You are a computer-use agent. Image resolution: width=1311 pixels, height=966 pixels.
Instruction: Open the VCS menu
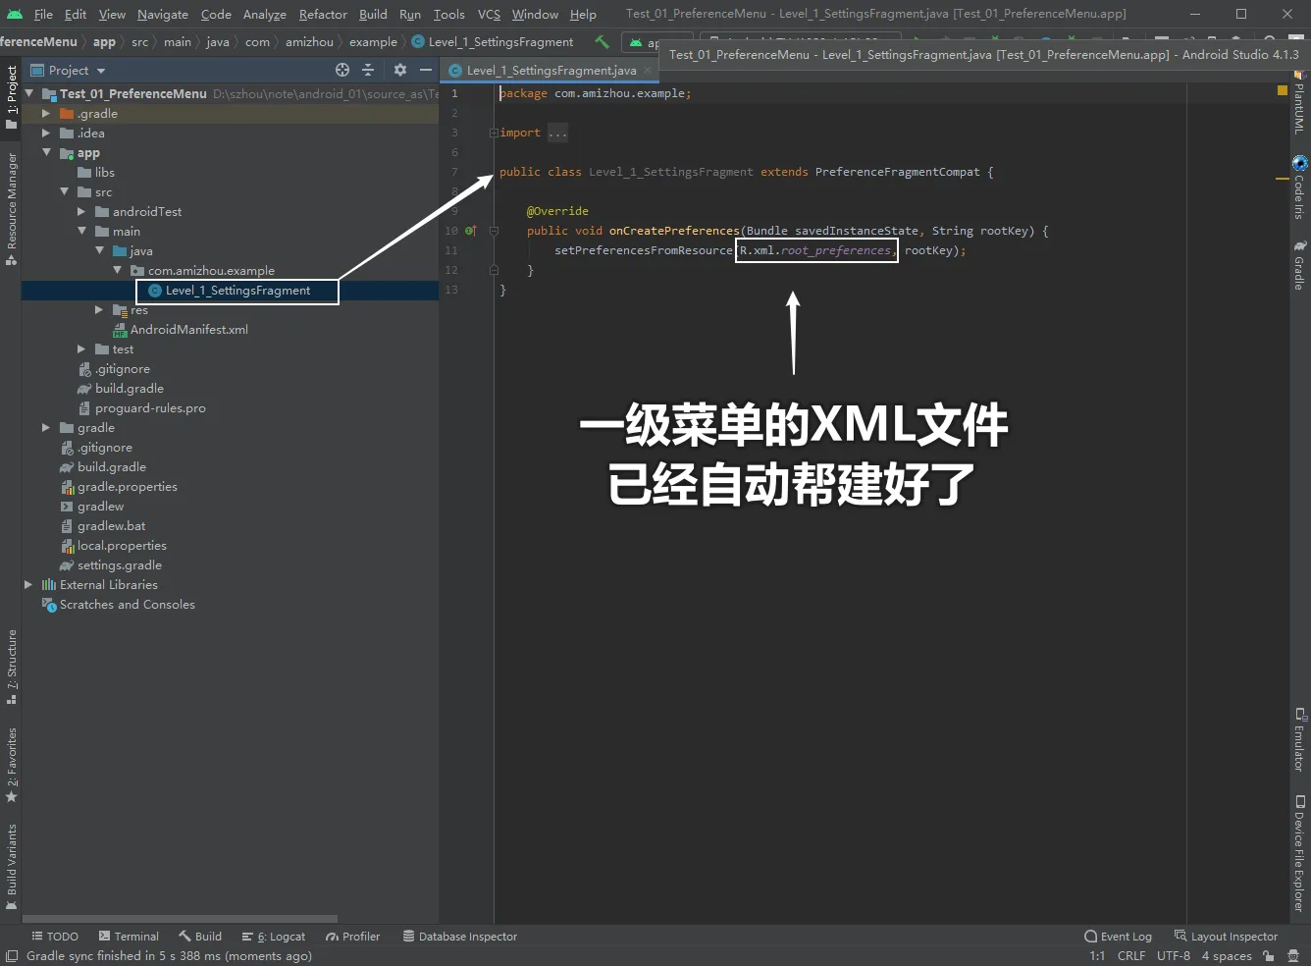[x=489, y=14]
